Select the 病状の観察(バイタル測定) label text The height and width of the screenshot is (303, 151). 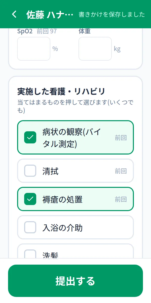coord(72,138)
